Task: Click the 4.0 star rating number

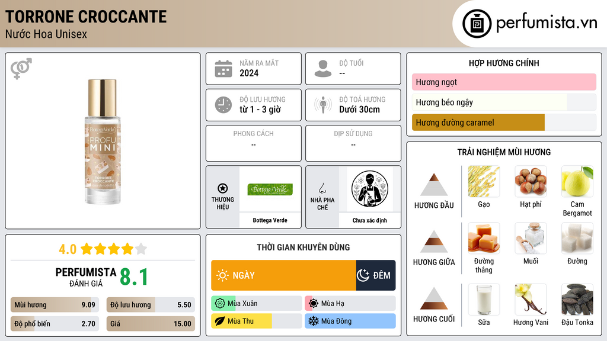Action: click(68, 249)
